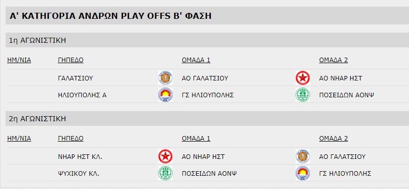Click the ΠΟΣΕΙΔΩΝ ΑΟΝΨ green logo in round 1
Screen dimensions: 409x190
coord(303,95)
